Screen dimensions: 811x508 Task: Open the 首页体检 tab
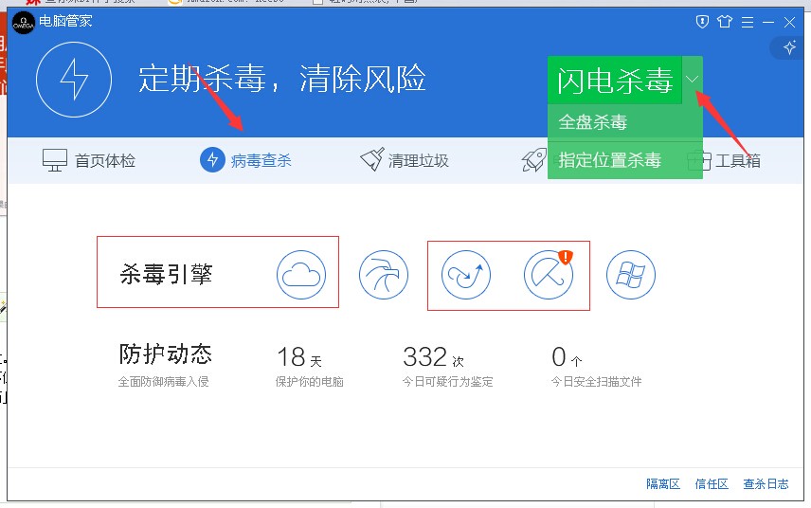coord(89,160)
